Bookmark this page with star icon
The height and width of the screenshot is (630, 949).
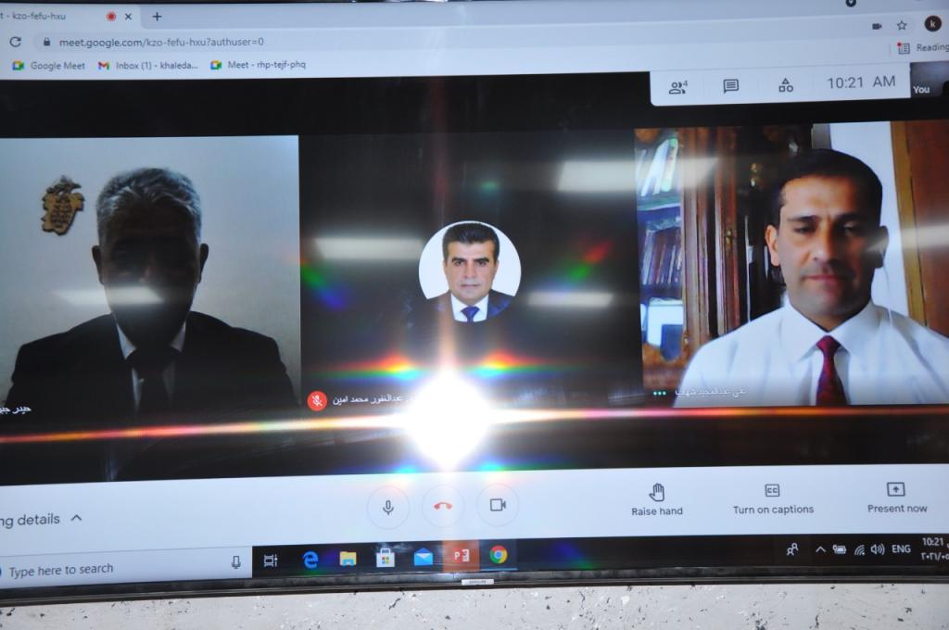pyautogui.click(x=901, y=26)
